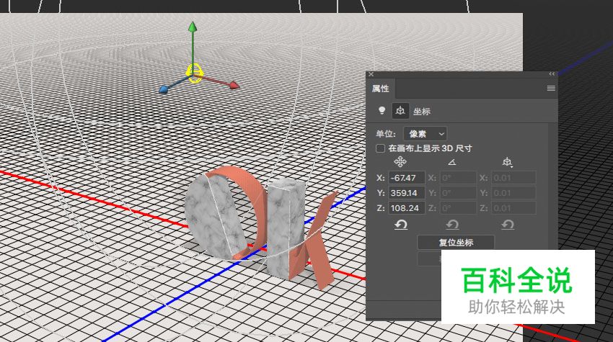Click the green Y-axis arrow of gizmo

(x=193, y=29)
